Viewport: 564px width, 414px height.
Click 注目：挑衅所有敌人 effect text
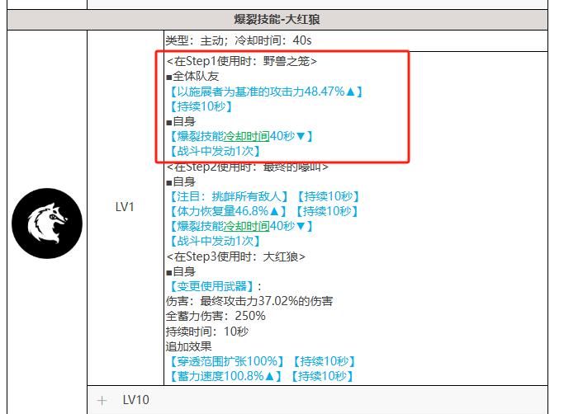pos(228,196)
